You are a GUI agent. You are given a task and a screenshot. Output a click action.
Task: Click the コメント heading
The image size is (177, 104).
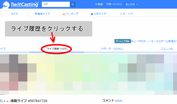tap(108, 100)
